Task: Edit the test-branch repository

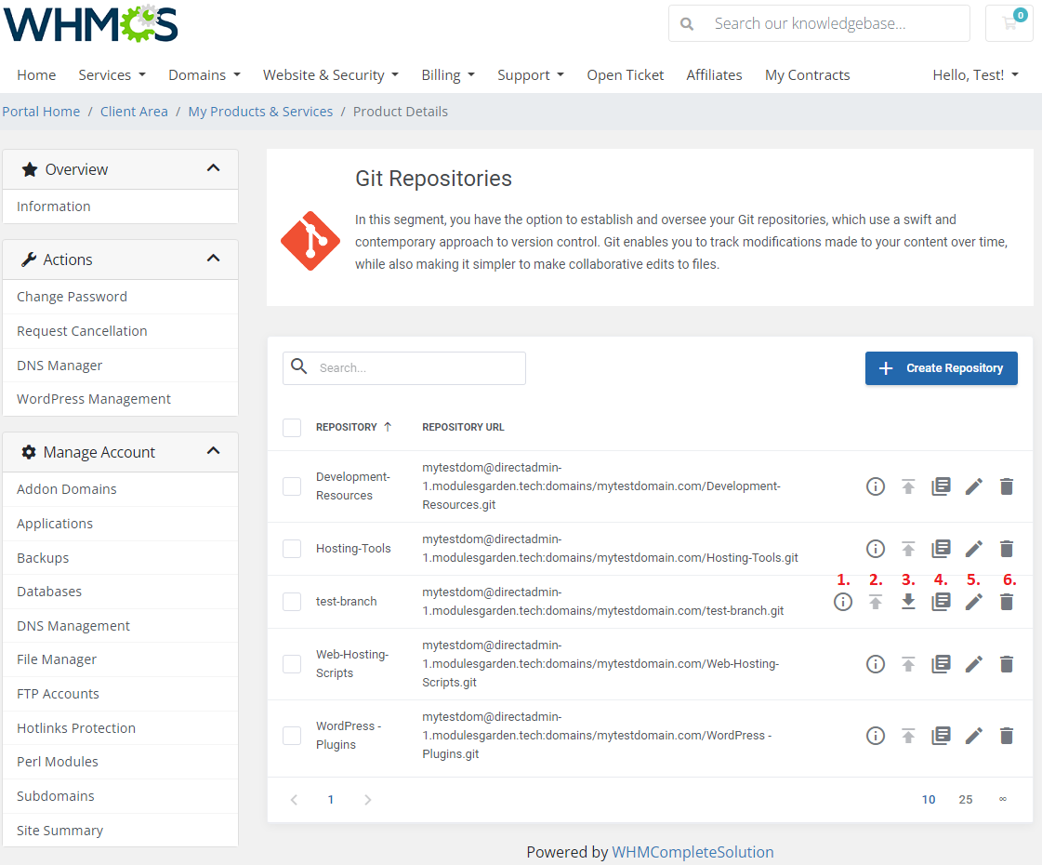Action: 973,602
